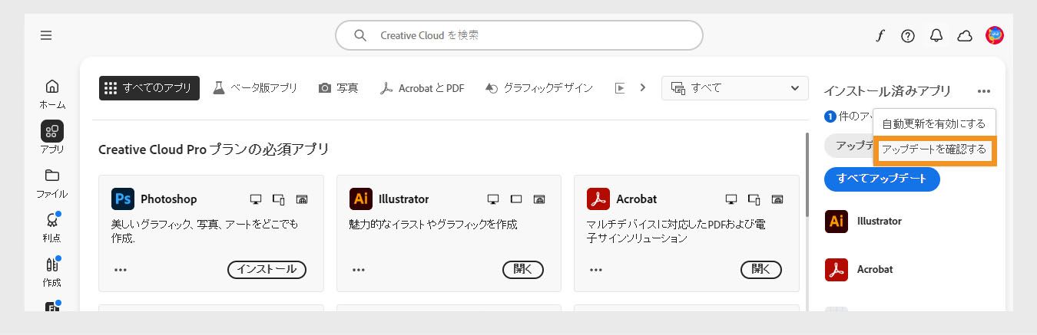Open installed apps more options menu
The image size is (1037, 335).
[984, 91]
